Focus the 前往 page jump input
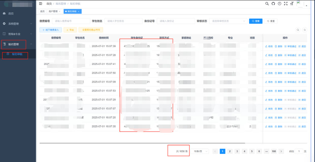315x162 pixels. pos(299,151)
